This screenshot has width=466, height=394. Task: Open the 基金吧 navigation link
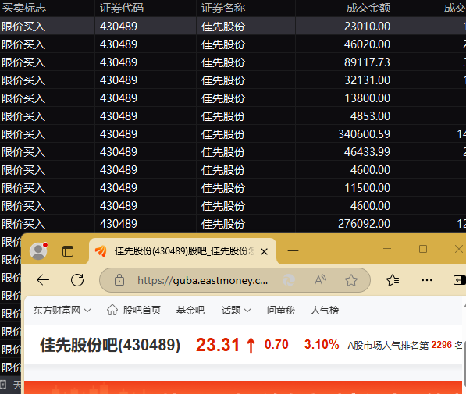[190, 311]
